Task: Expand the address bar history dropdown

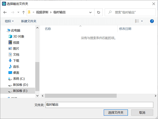Action: coord(90,12)
